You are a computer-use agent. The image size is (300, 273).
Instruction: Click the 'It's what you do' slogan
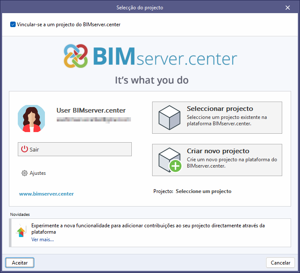[152, 80]
